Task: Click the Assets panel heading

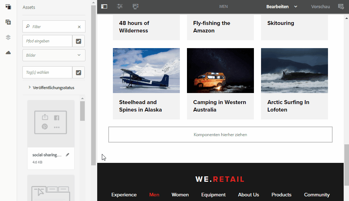Action: point(29,7)
